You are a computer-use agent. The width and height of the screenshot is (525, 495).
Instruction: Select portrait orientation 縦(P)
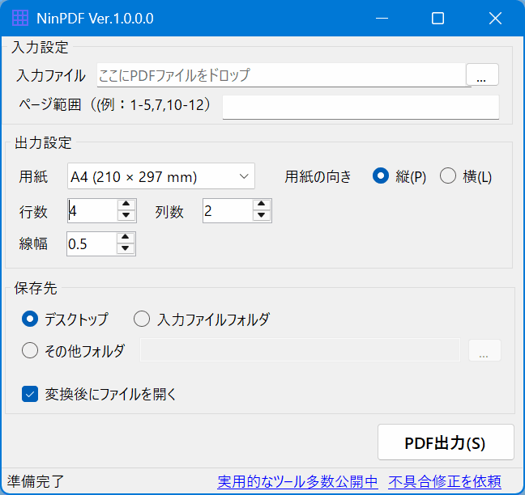pyautogui.click(x=381, y=176)
